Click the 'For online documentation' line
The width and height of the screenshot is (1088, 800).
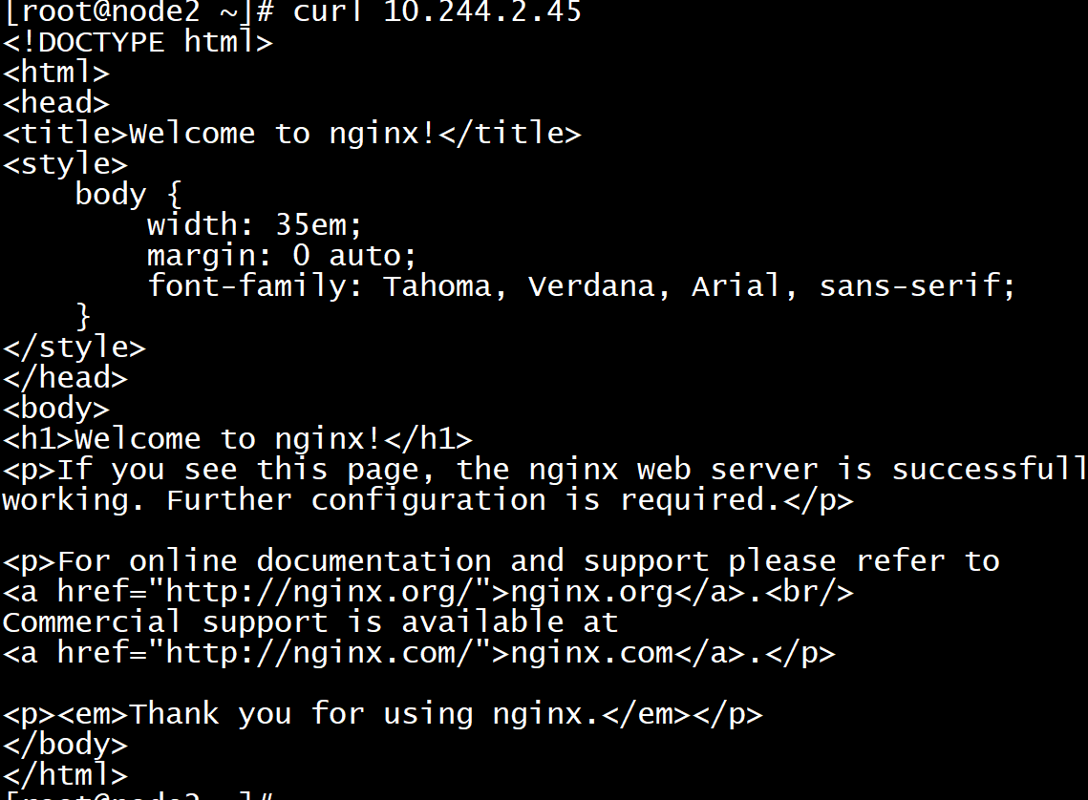pos(501,560)
